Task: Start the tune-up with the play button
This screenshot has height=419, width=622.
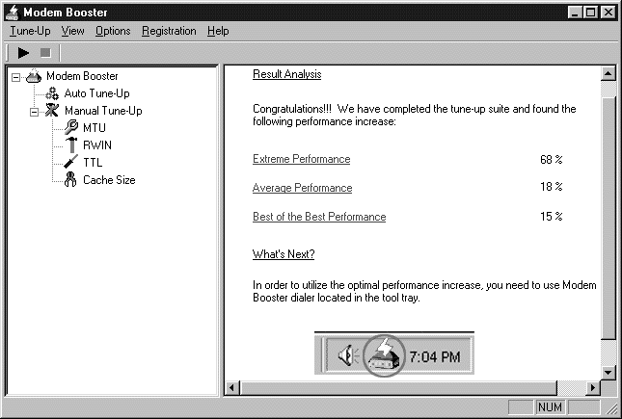Action: 23,53
